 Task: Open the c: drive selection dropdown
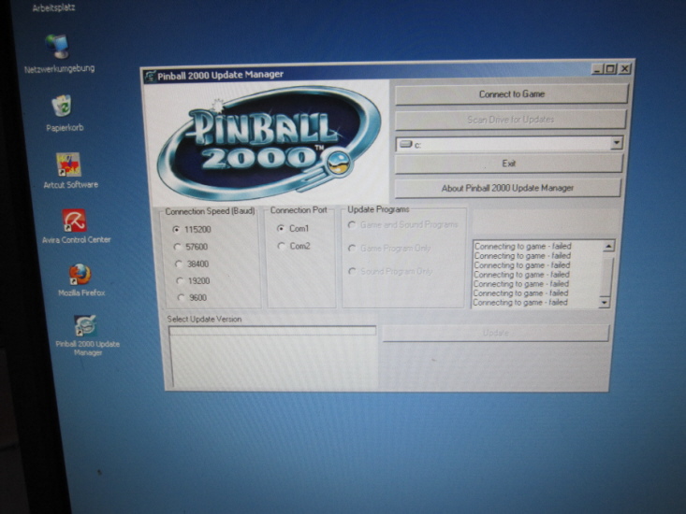pyautogui.click(x=617, y=143)
